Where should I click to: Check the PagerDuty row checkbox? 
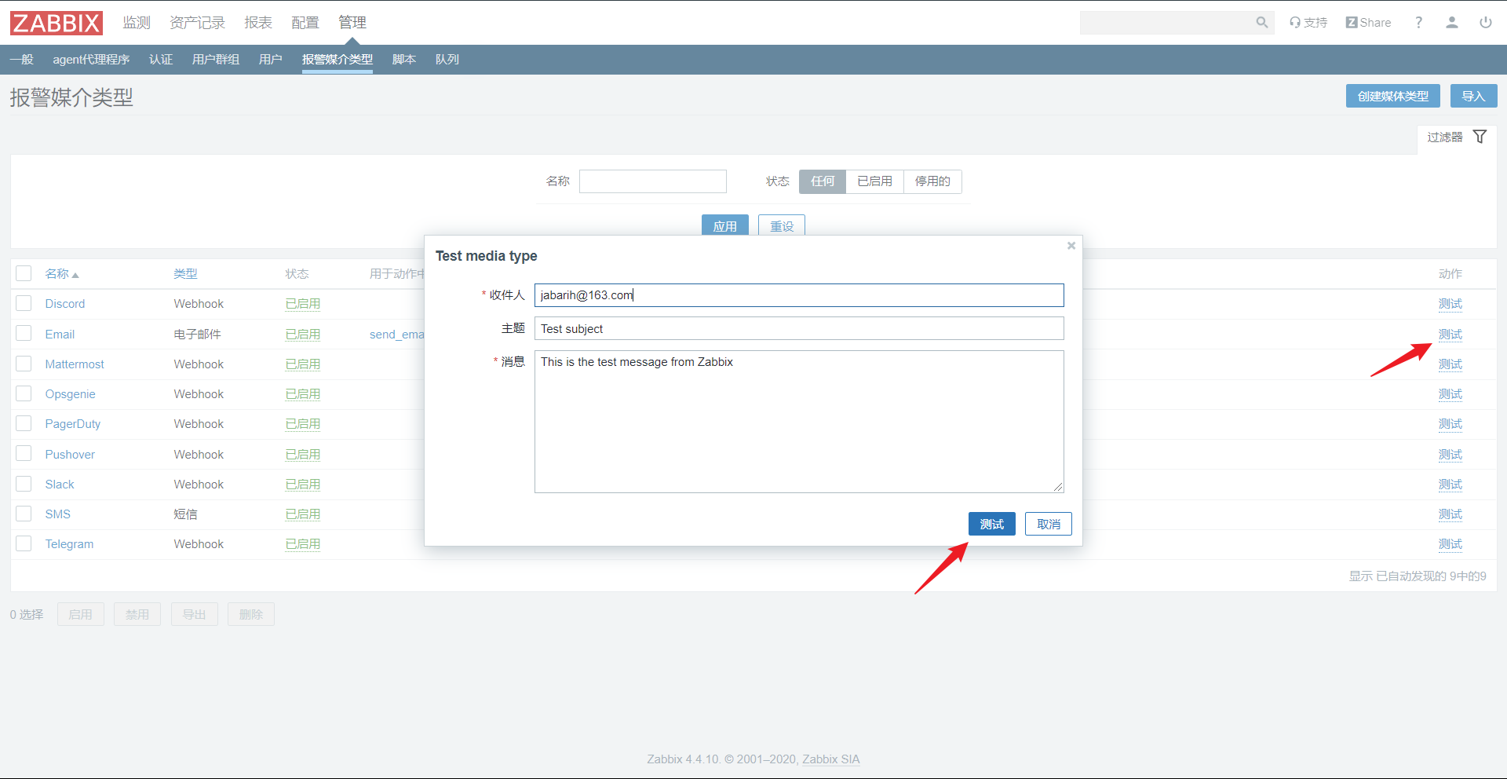(24, 423)
